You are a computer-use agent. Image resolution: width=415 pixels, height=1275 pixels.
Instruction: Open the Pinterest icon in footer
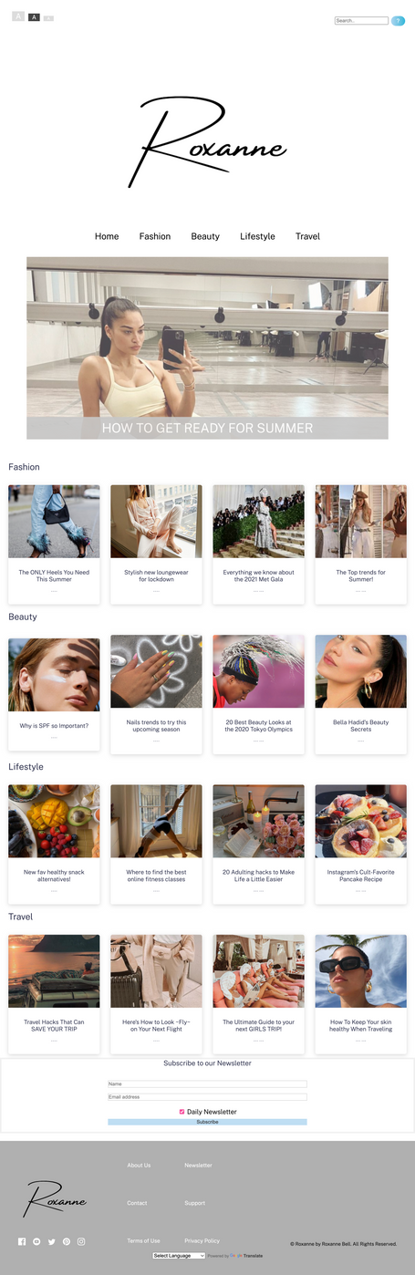(x=66, y=1241)
